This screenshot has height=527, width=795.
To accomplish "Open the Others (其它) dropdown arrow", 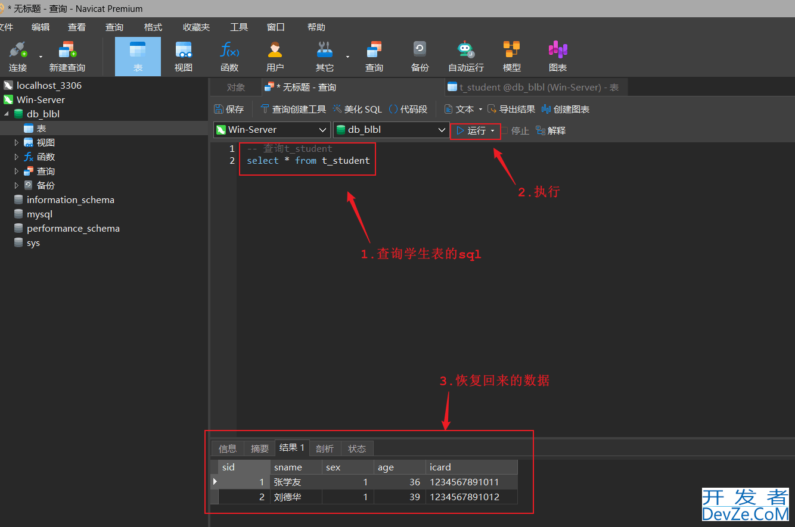I will coord(347,57).
